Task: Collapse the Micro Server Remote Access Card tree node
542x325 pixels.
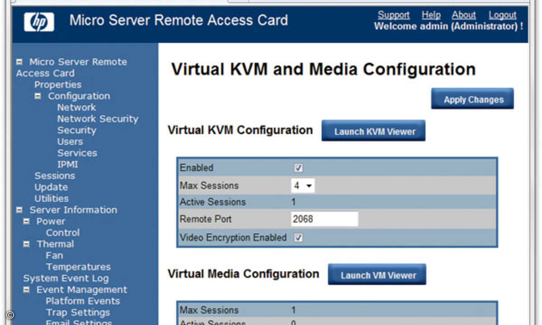Action: click(19, 62)
